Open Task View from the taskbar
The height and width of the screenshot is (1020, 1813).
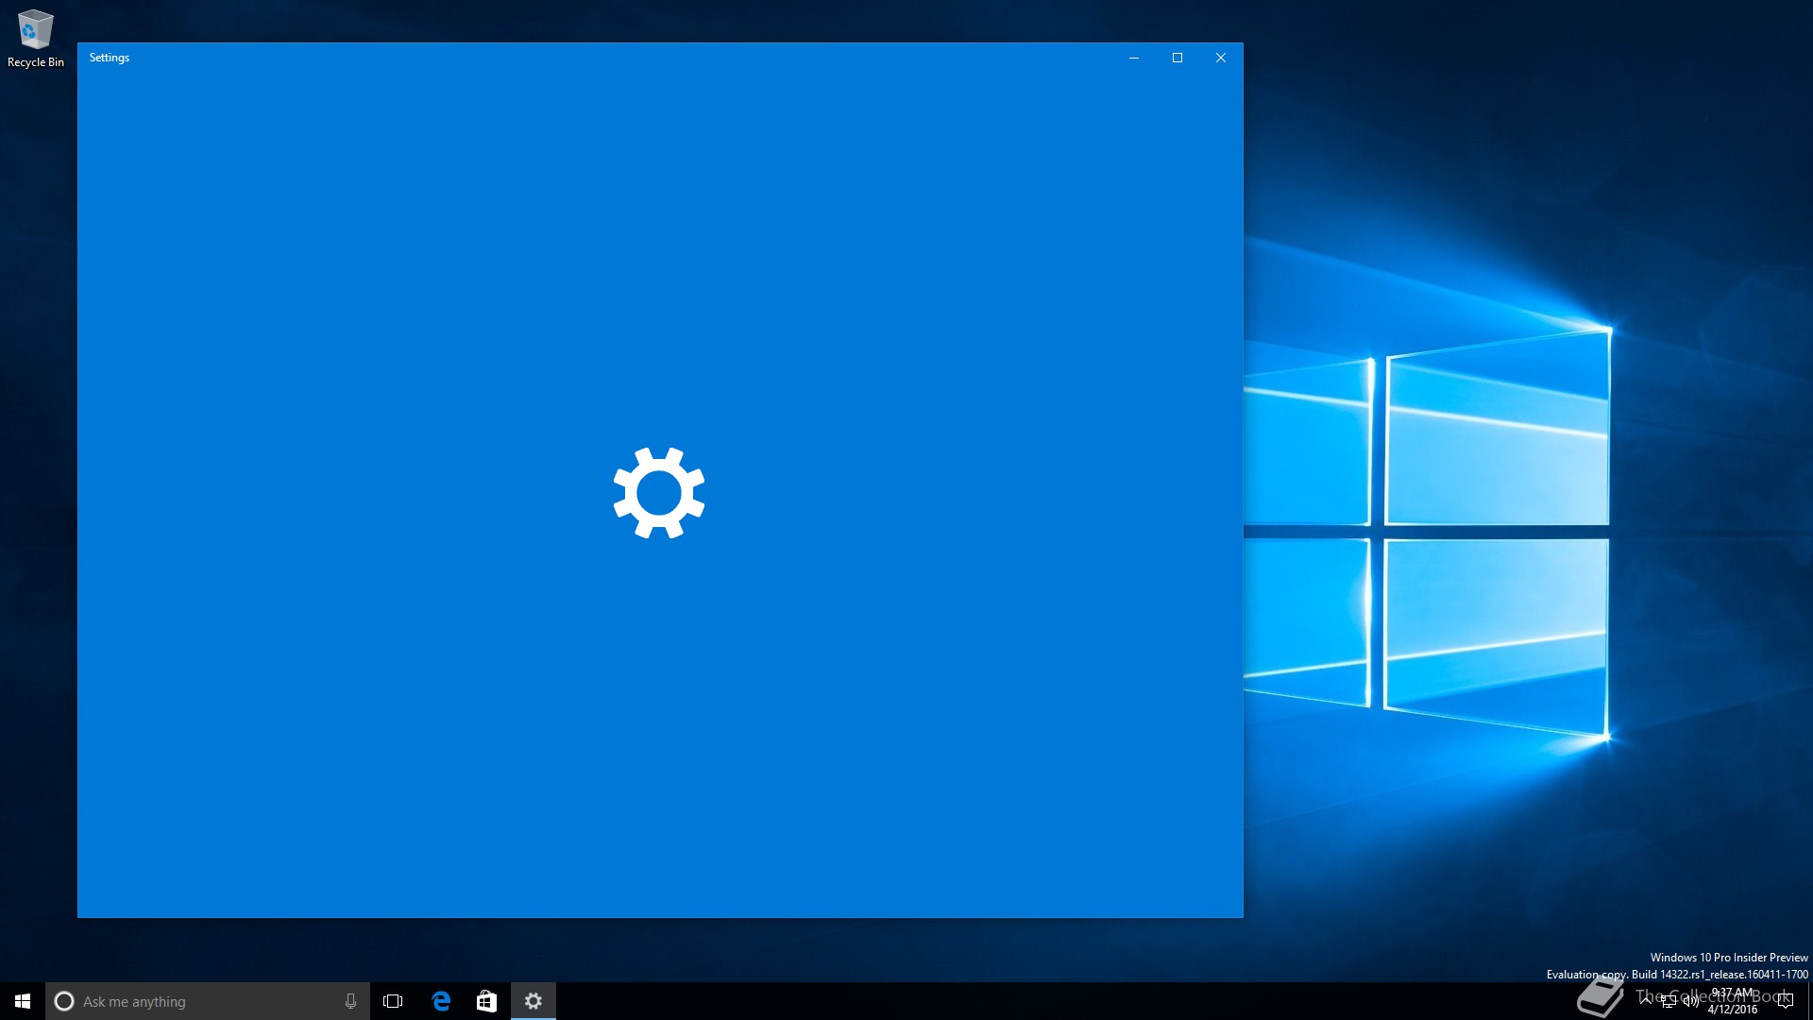coord(393,1001)
